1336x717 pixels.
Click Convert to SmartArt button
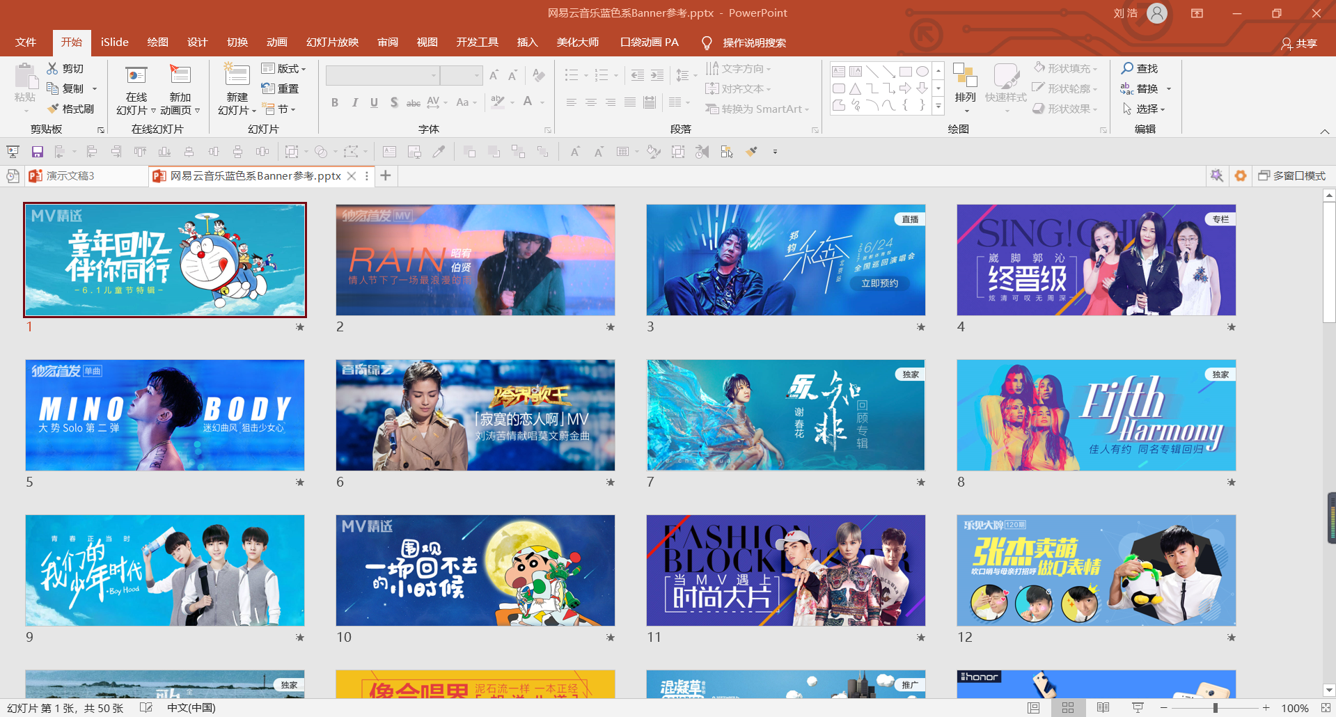(757, 109)
